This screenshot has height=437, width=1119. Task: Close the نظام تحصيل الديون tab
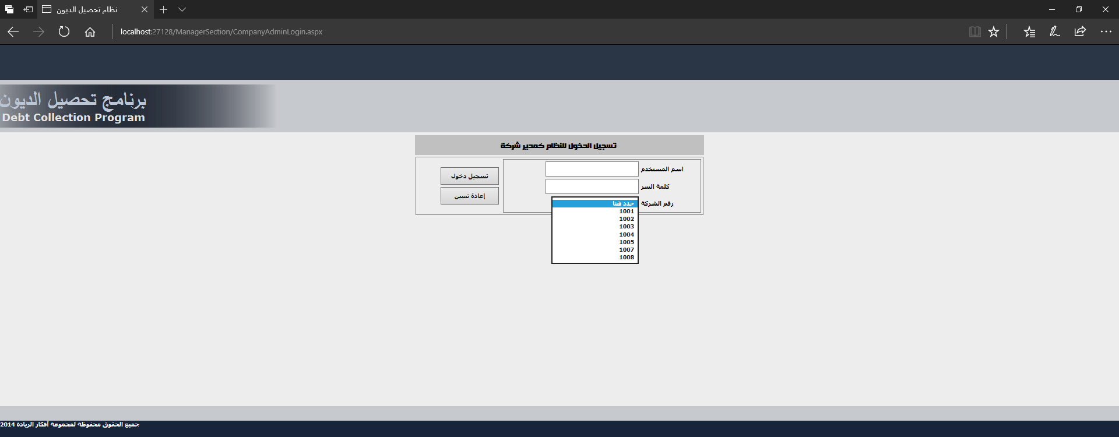coord(145,9)
